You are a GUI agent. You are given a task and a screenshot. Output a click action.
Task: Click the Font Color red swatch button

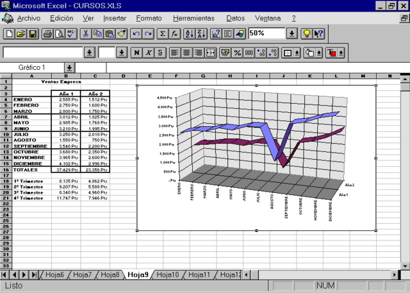[x=332, y=53]
